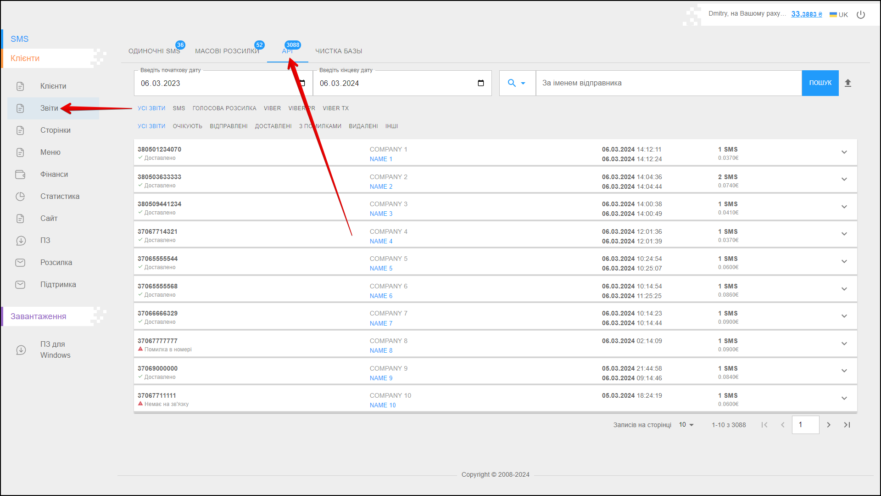The height and width of the screenshot is (496, 881).
Task: Filter reports by ДОСТАВЛЕНІ status
Action: 273,126
